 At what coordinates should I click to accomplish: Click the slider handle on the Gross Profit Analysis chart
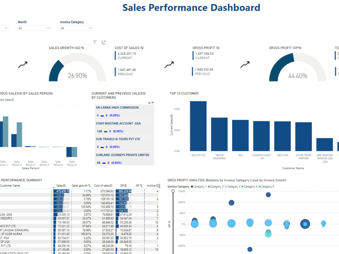click(x=173, y=191)
